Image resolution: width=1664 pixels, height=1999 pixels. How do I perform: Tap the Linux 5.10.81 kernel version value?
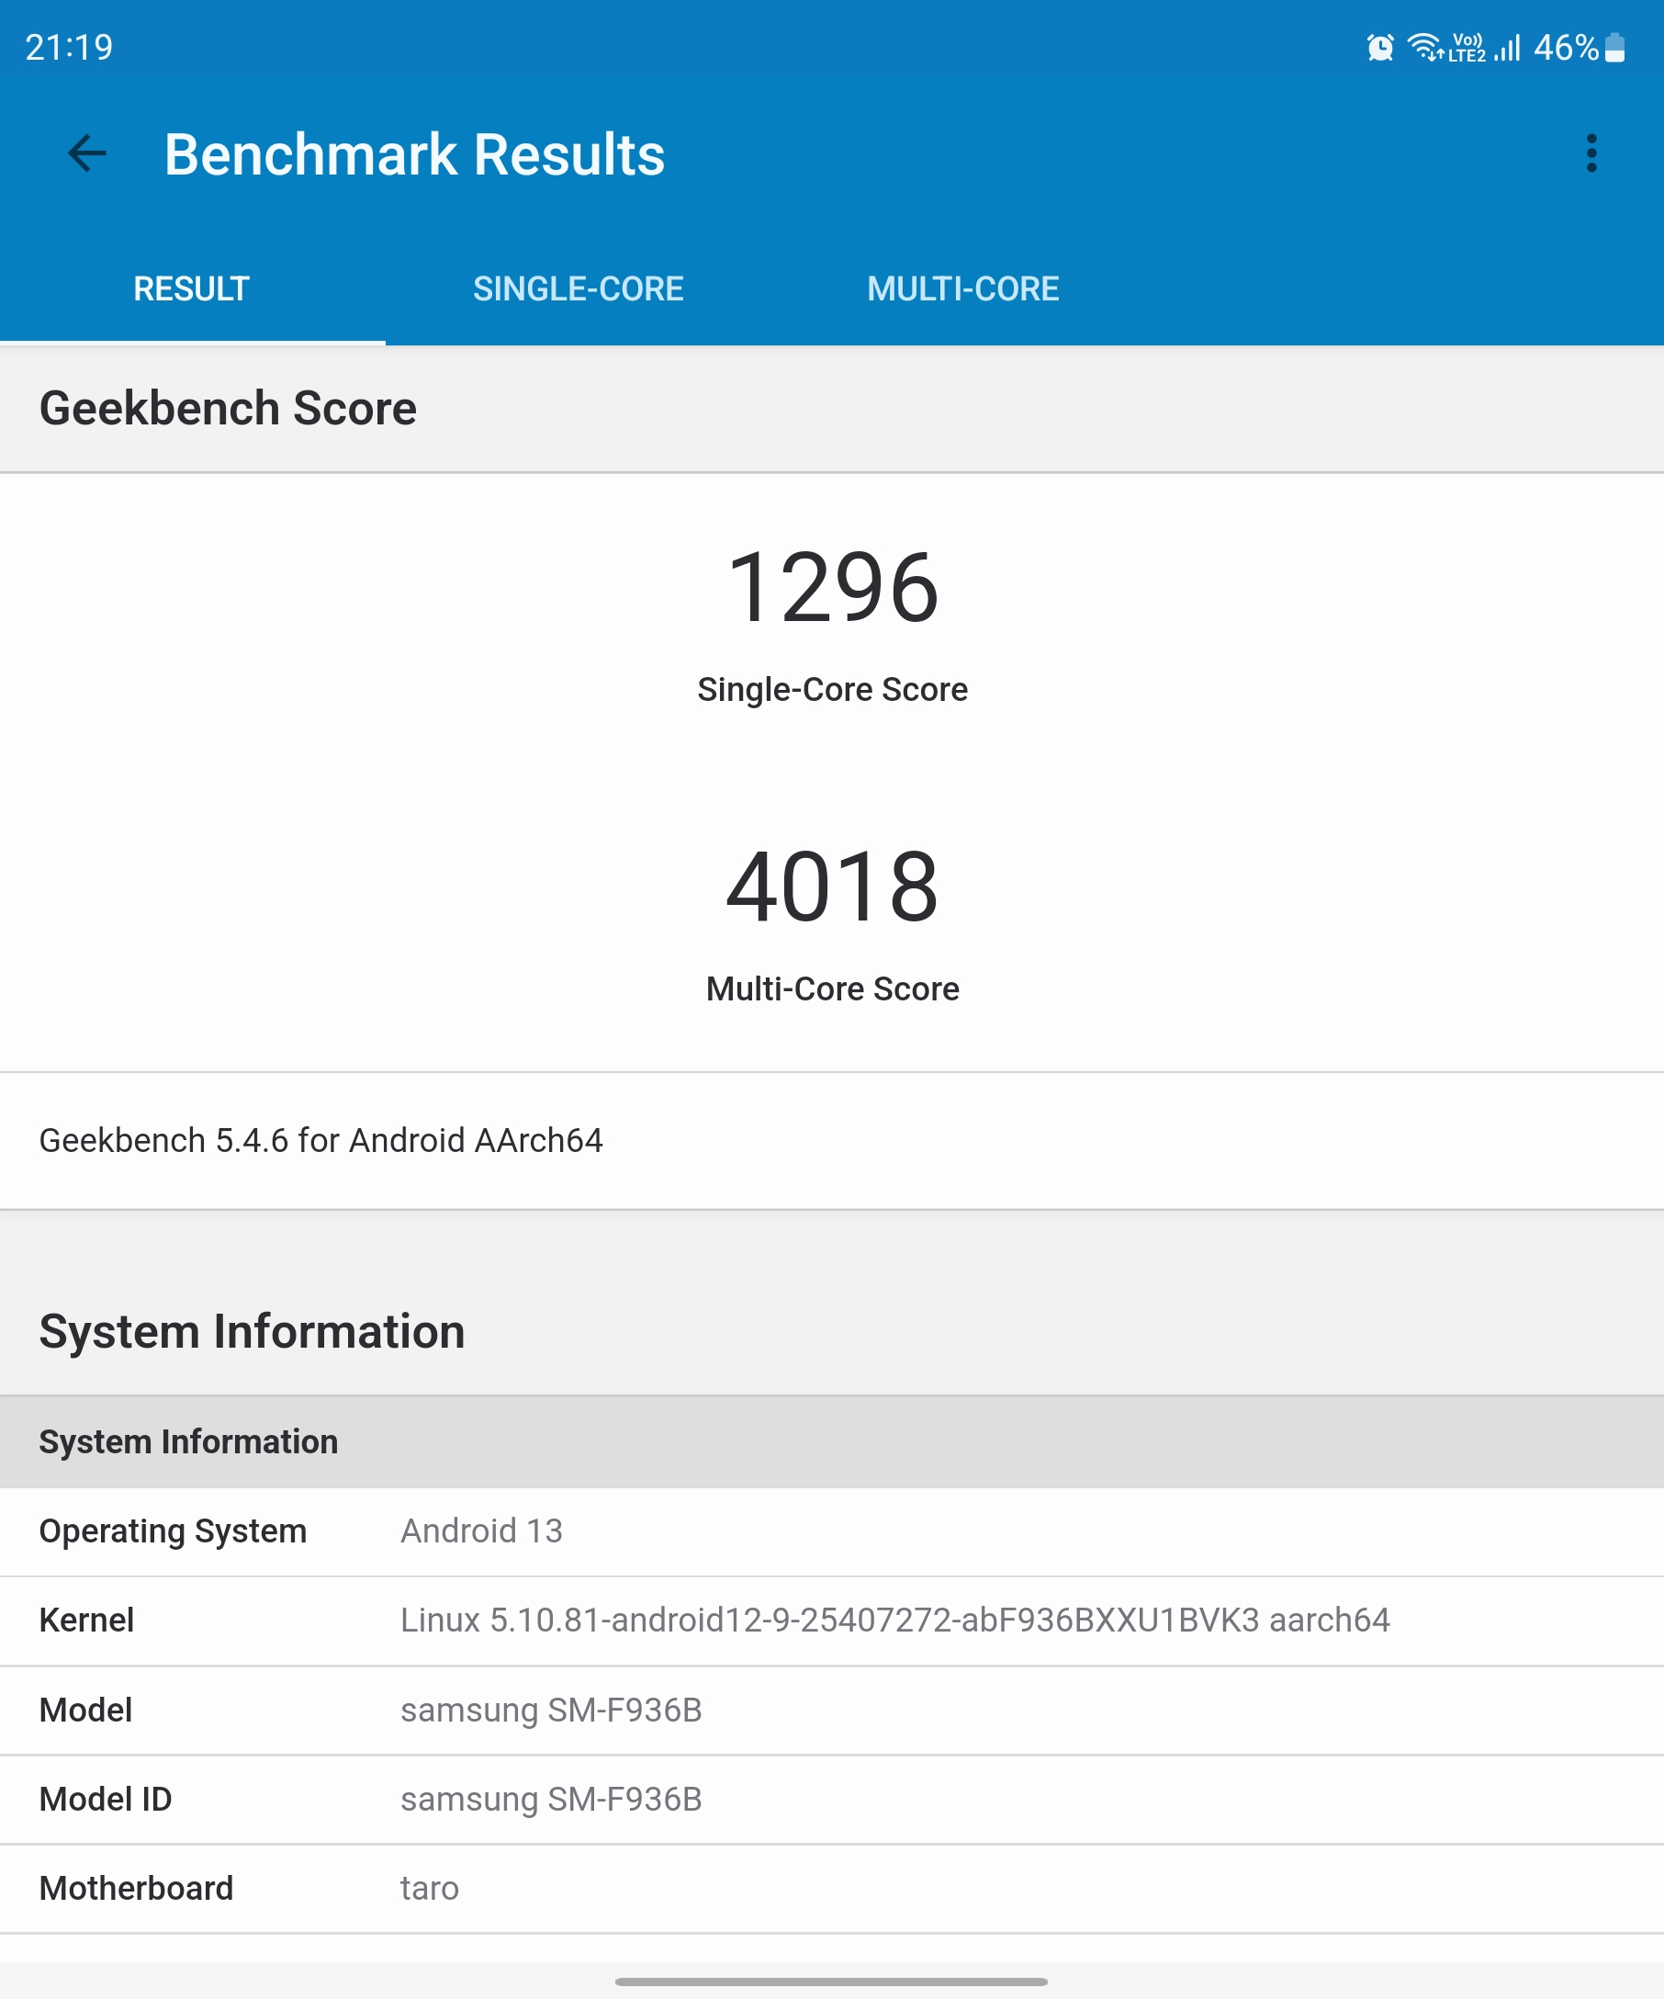[895, 1621]
